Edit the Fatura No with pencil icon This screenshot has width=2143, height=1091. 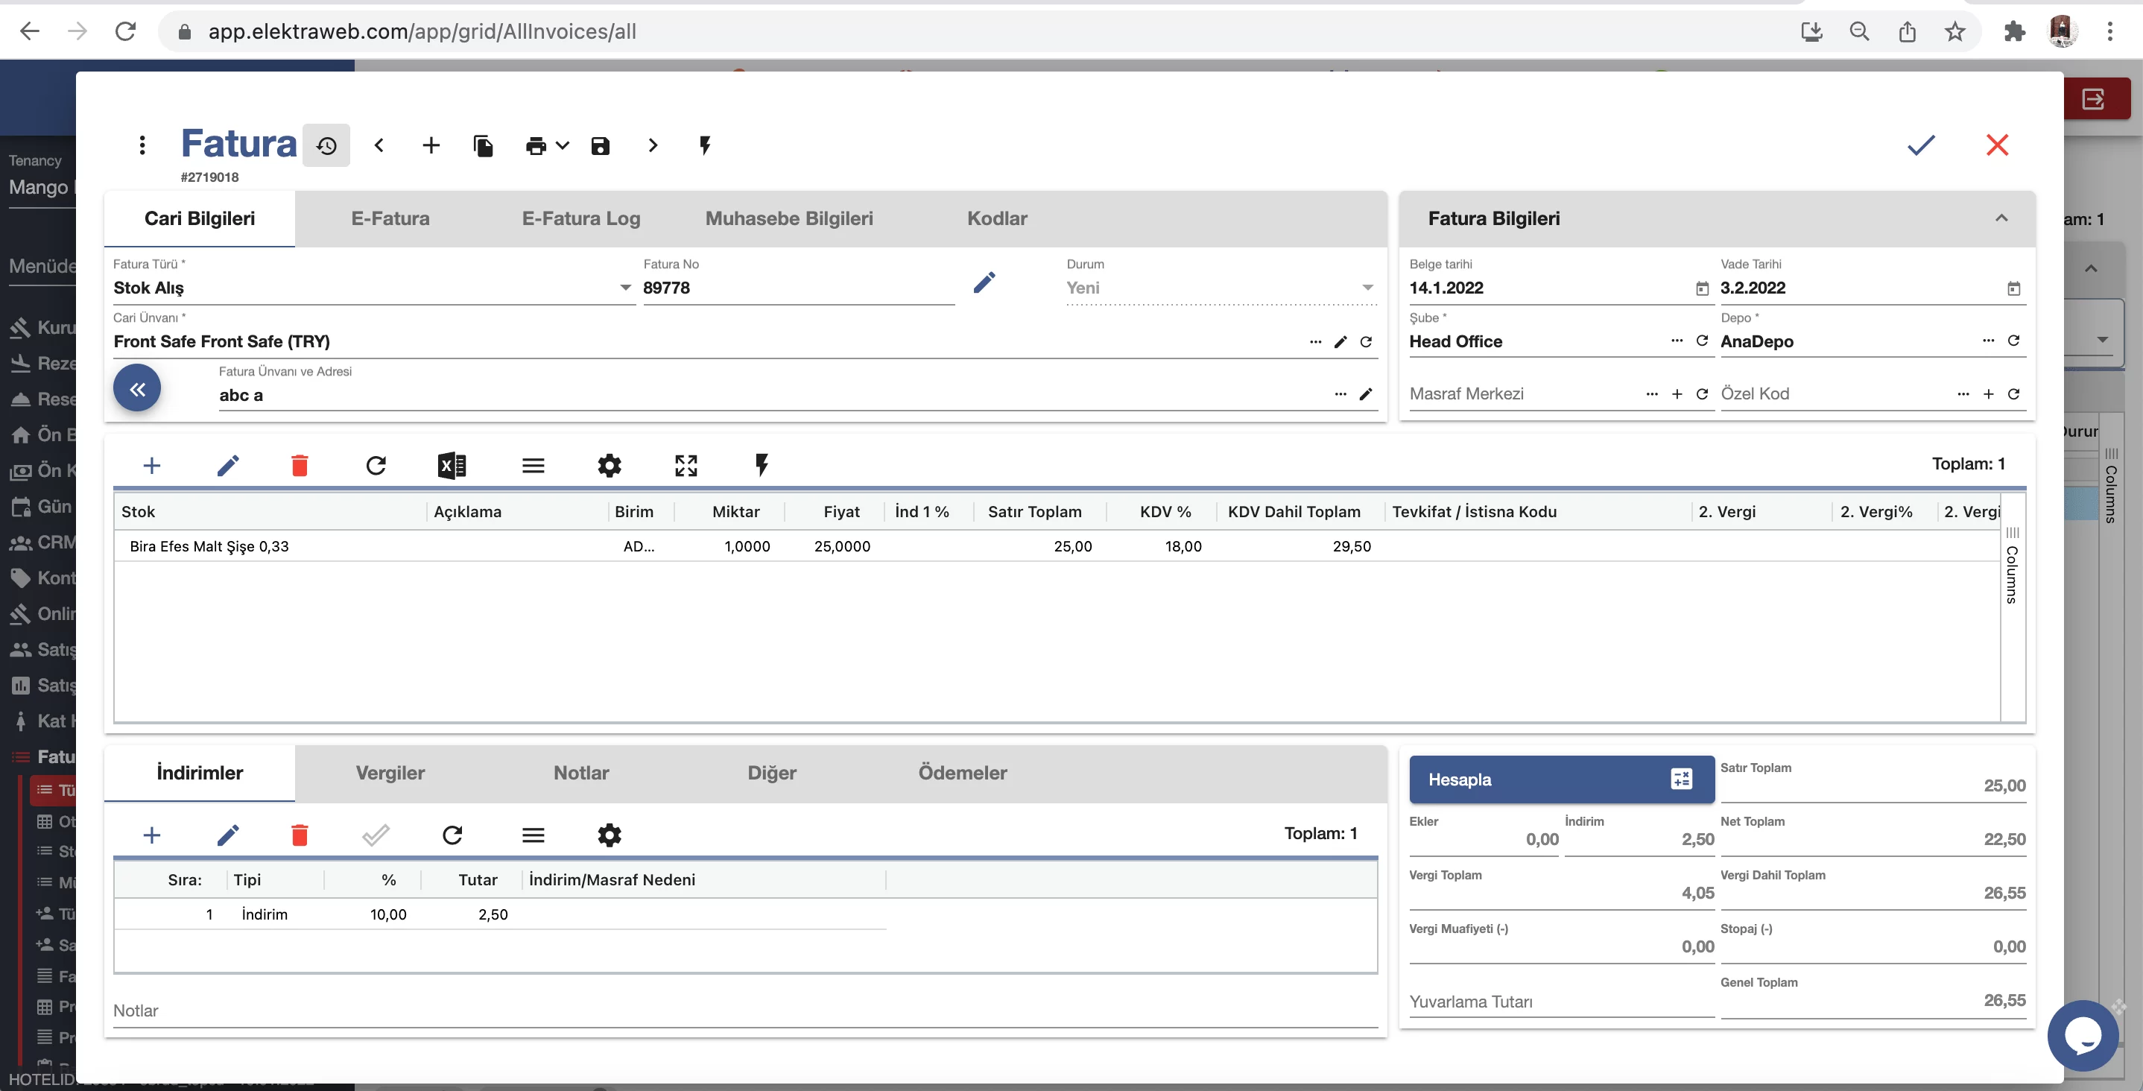(x=984, y=283)
